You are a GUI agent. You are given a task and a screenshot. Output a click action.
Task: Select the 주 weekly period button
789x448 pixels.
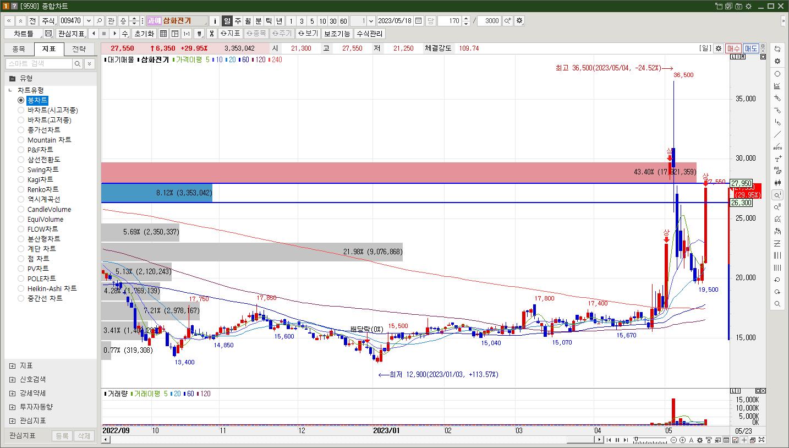click(x=238, y=21)
